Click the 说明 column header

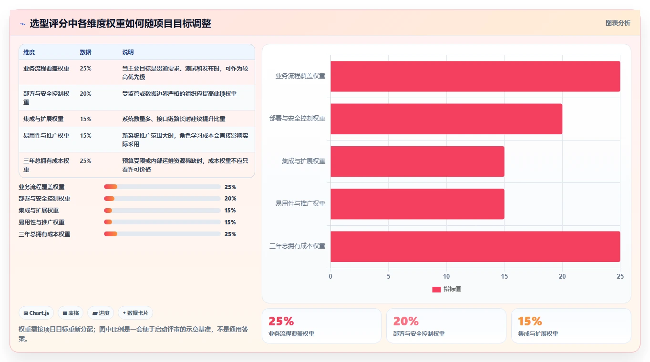(x=128, y=52)
